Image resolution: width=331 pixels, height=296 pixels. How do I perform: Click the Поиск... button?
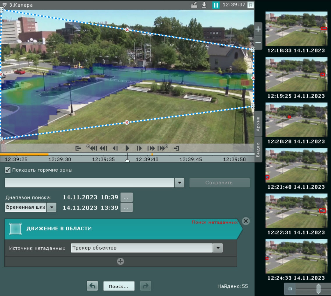[119, 286]
